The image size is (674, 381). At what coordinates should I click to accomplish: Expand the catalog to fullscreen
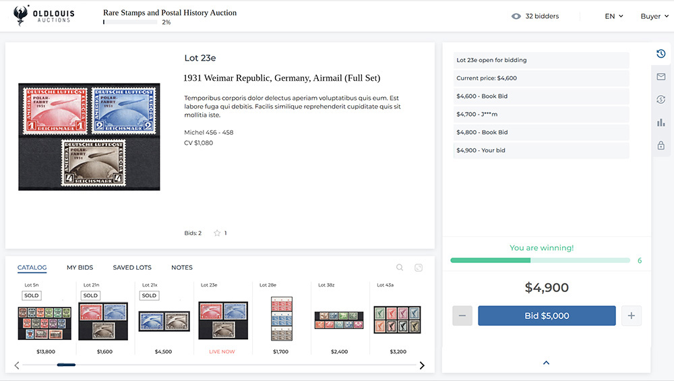pos(419,268)
